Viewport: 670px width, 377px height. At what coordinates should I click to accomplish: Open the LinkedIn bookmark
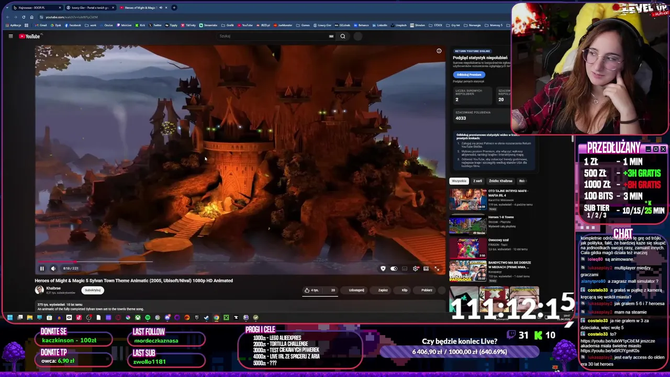coord(379,25)
